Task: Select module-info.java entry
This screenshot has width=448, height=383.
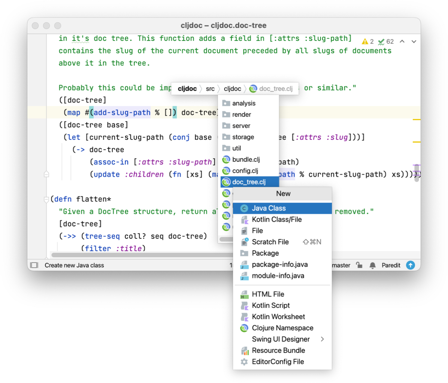Action: coord(282,275)
